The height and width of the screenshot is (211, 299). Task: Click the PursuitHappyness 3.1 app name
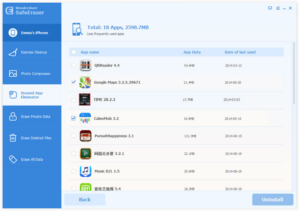click(x=114, y=136)
